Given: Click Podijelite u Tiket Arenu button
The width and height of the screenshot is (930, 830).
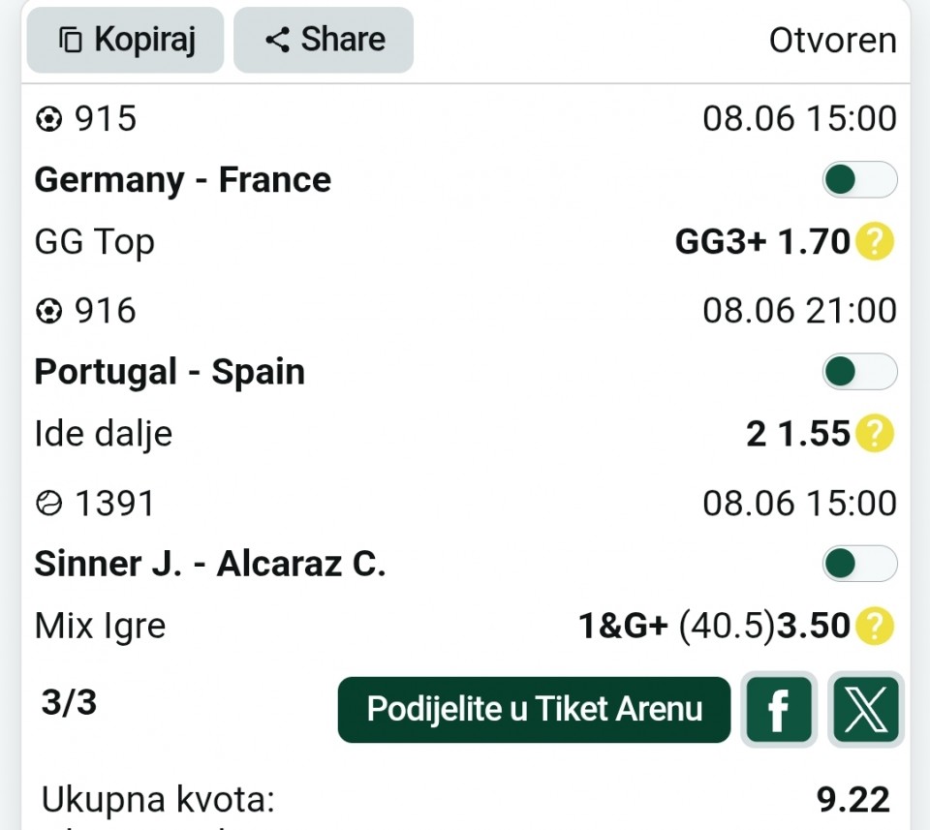Looking at the screenshot, I should coord(534,710).
